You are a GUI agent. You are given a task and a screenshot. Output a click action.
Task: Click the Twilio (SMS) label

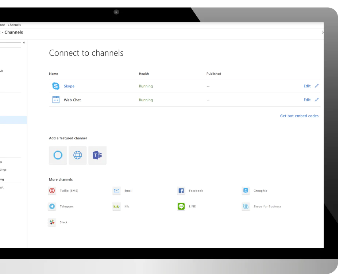69,191
